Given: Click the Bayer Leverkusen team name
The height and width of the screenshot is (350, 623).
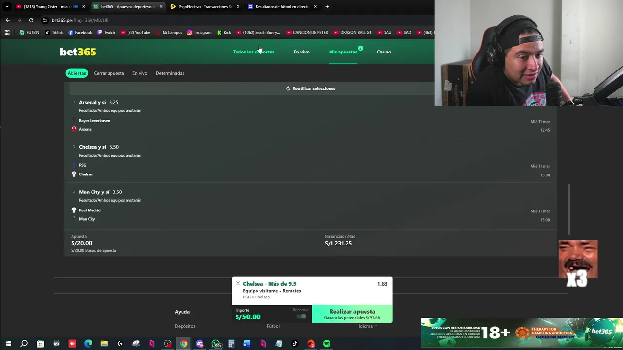Looking at the screenshot, I should [x=94, y=120].
